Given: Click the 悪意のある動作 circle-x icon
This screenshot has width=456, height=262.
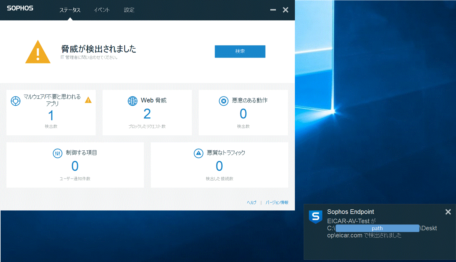Looking at the screenshot, I should pyautogui.click(x=223, y=101).
